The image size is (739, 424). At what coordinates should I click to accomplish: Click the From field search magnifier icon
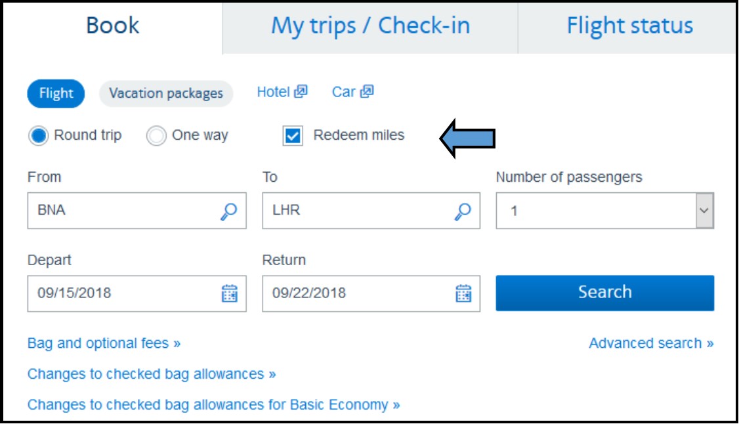click(229, 211)
